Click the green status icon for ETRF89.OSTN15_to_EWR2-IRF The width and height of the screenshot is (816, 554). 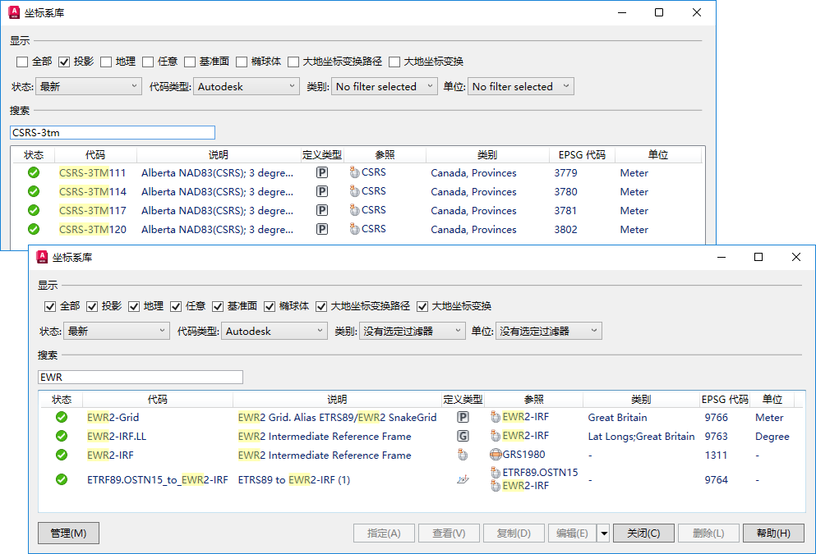62,479
